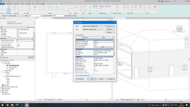Click the ViewCube in the 3D view
190x107 pixels.
(179, 29)
